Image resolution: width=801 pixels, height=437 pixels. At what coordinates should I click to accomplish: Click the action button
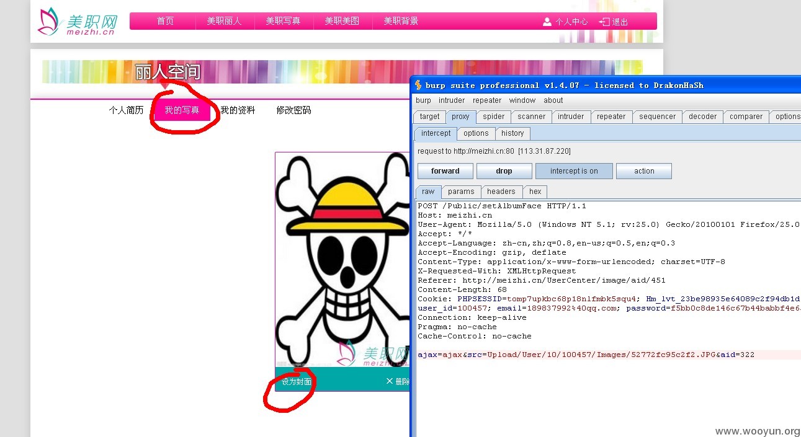click(x=644, y=171)
